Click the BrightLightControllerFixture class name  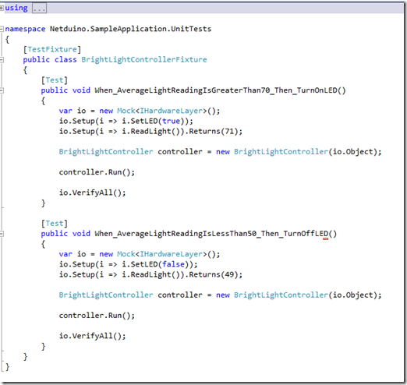(x=144, y=60)
